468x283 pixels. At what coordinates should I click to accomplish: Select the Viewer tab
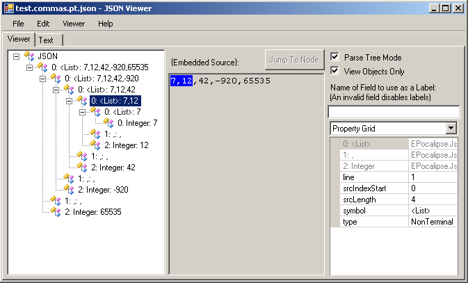(x=19, y=39)
